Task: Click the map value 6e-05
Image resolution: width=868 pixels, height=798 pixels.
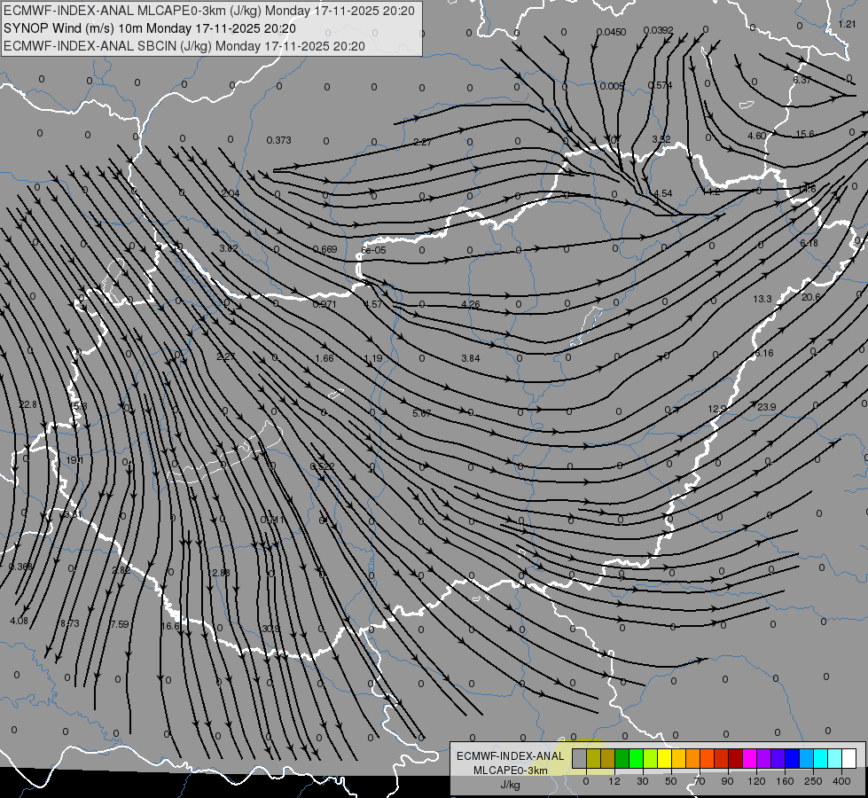Action: (x=373, y=250)
